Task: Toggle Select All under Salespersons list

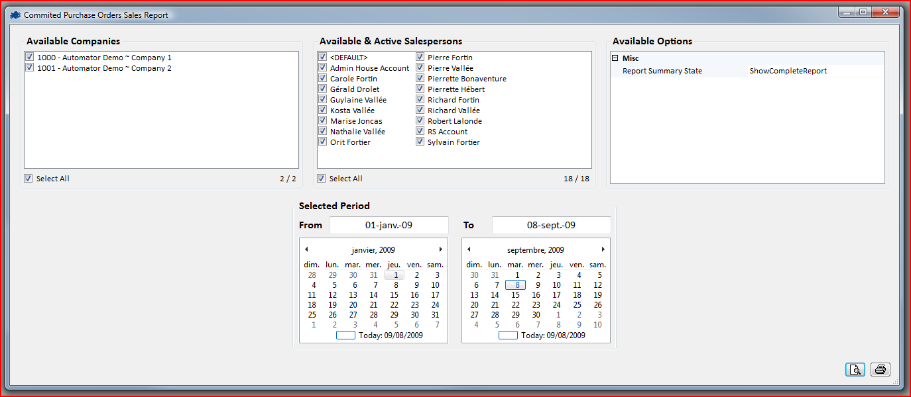Action: click(322, 179)
